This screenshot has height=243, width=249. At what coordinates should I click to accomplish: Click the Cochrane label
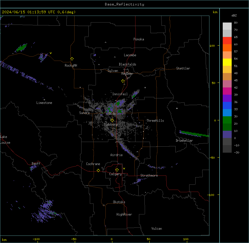pos(93,164)
